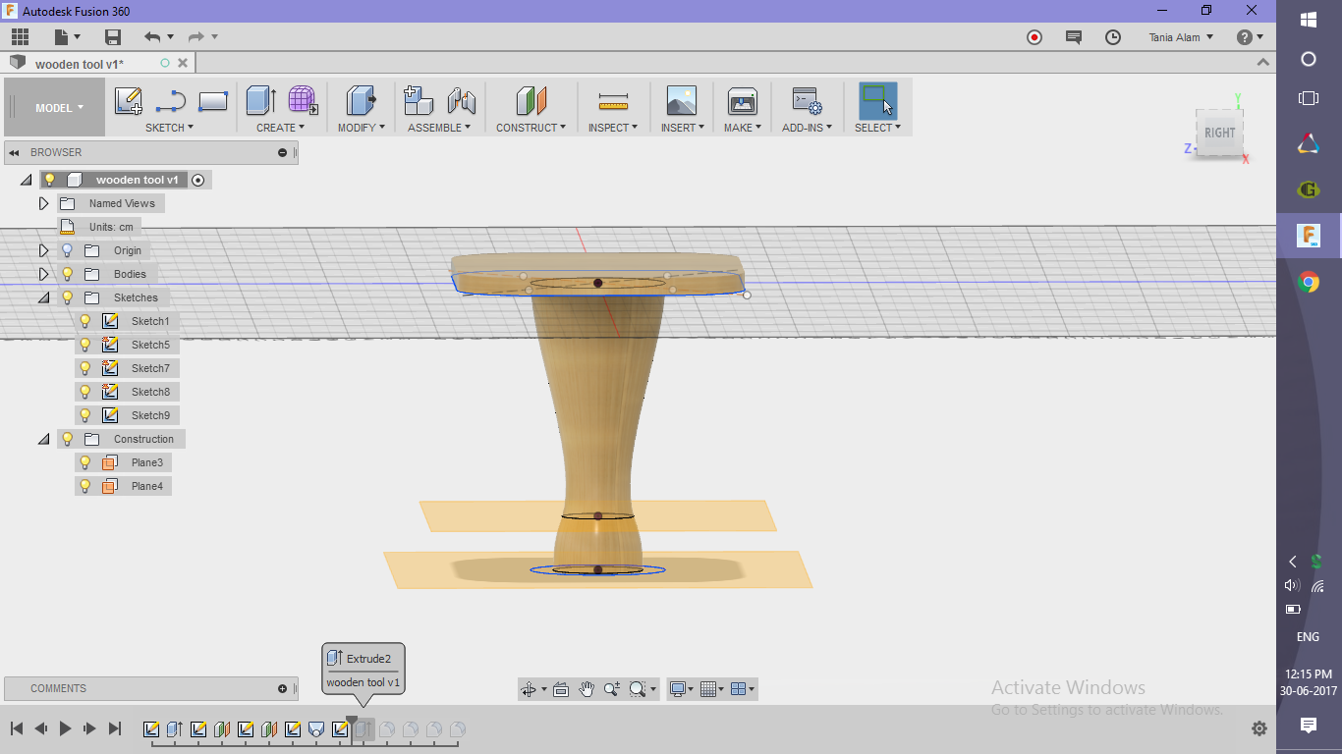Open the INSPECT menu
This screenshot has height=754, width=1342.
[x=613, y=128]
